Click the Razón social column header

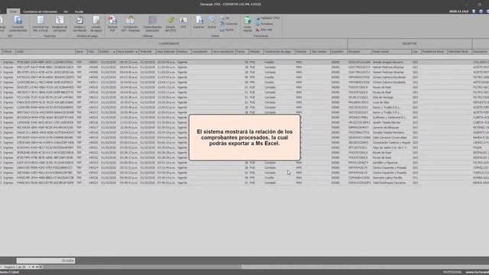[x=391, y=52]
